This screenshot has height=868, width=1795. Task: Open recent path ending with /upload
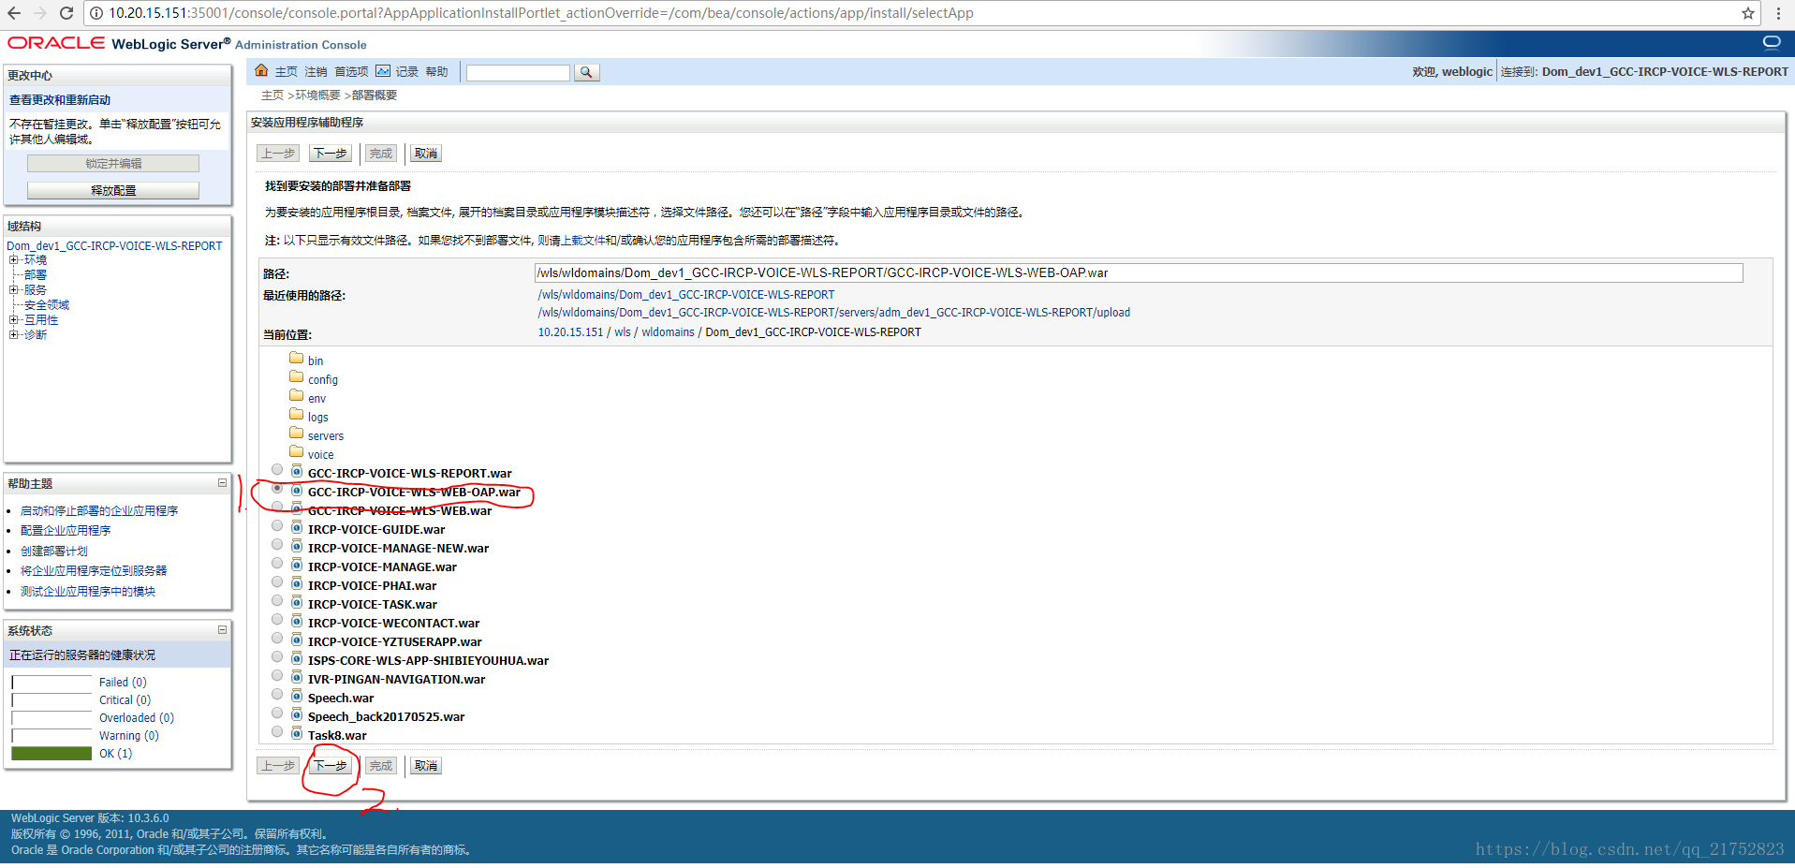pos(833,313)
